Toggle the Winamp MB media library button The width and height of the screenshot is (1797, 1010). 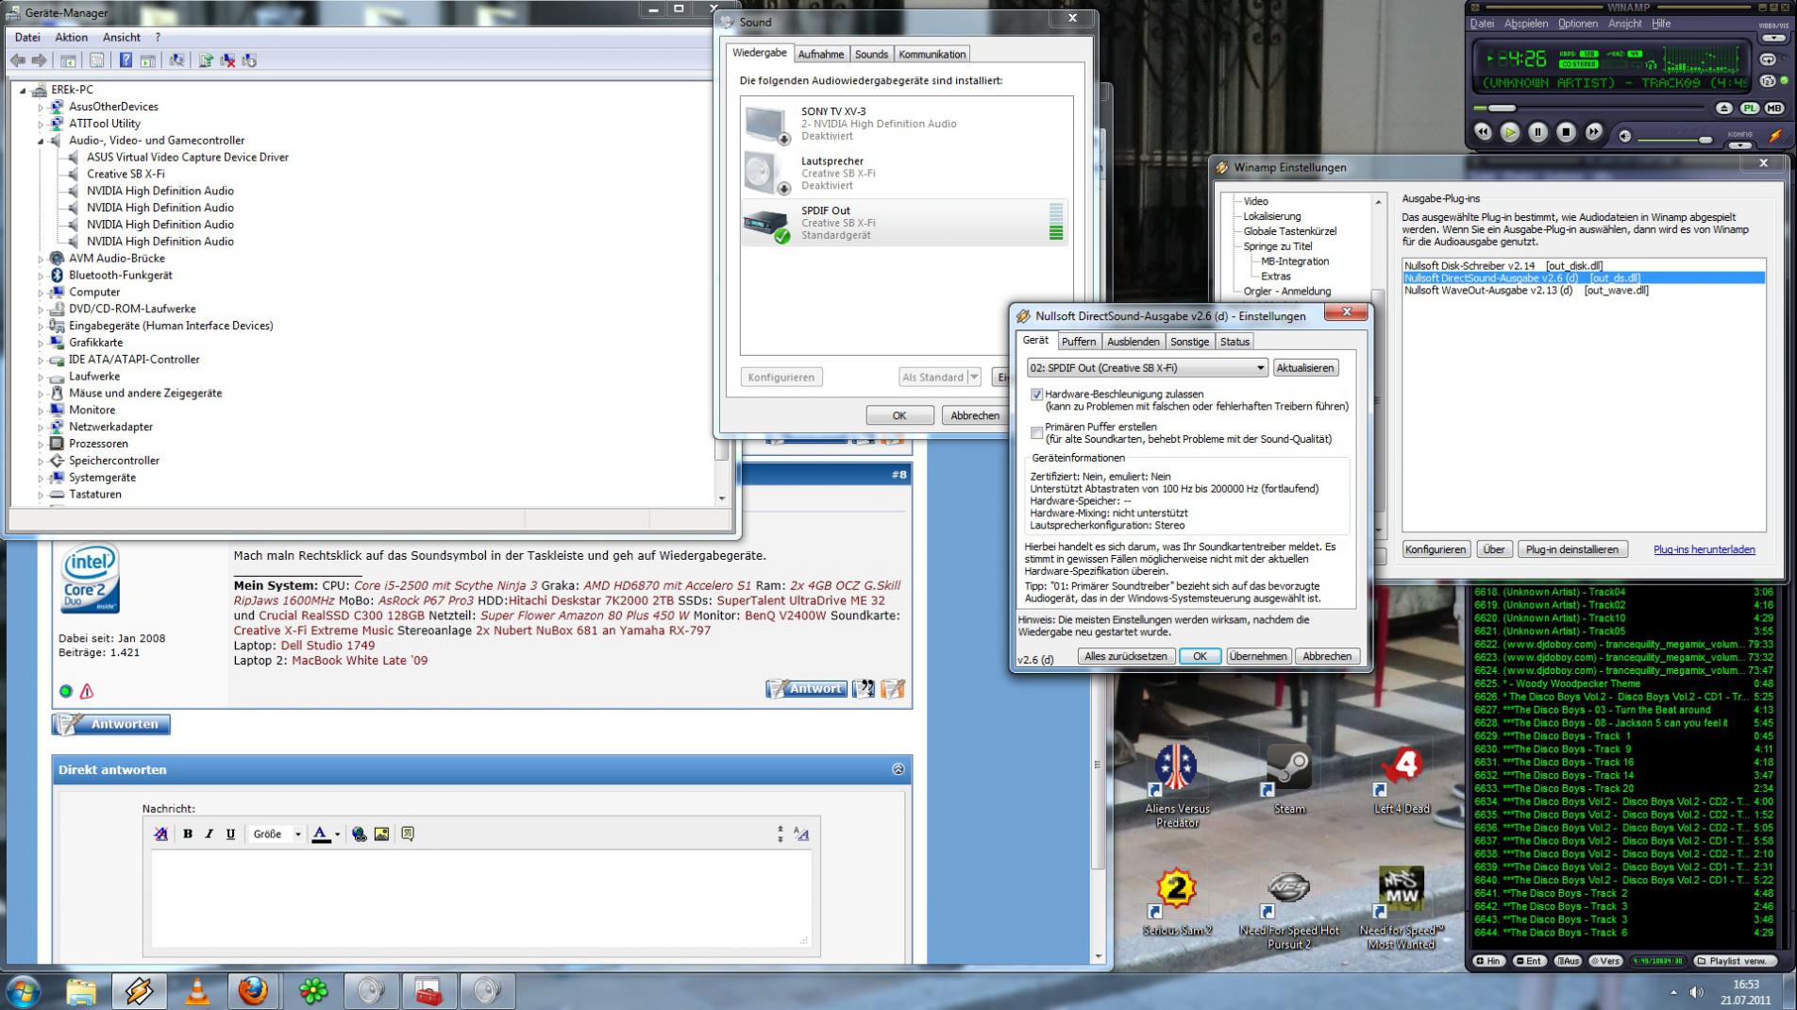click(1774, 109)
